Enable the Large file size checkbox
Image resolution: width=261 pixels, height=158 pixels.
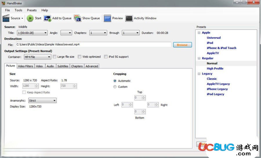point(55,57)
